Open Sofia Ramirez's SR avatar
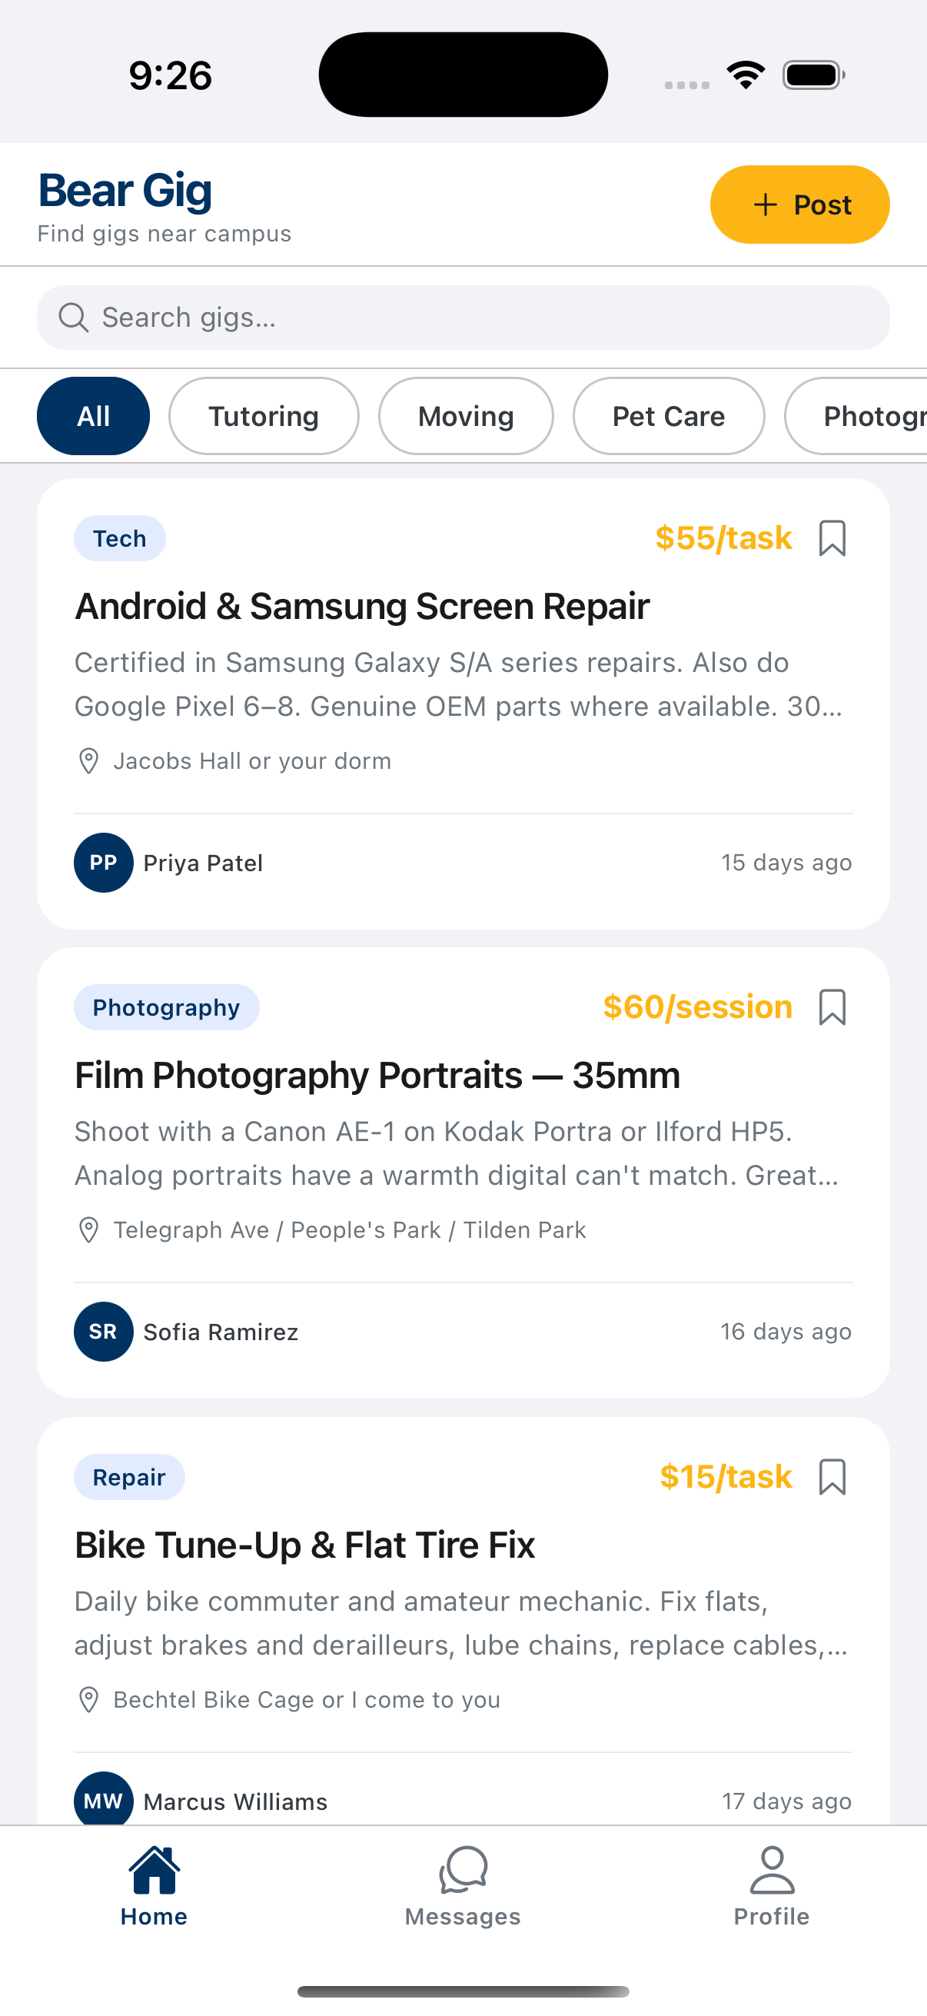This screenshot has width=927, height=2016. 103,1331
